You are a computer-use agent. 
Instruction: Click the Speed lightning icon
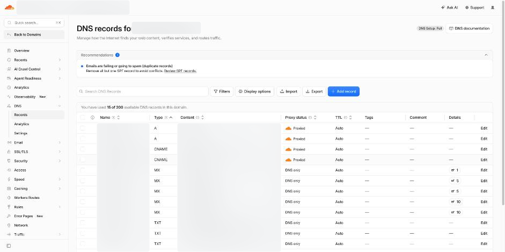tap(9, 179)
